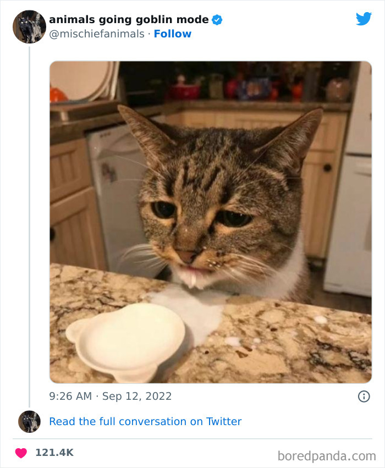Click the small avatar beside the conversation link
The height and width of the screenshot is (468, 385).
pos(29,421)
